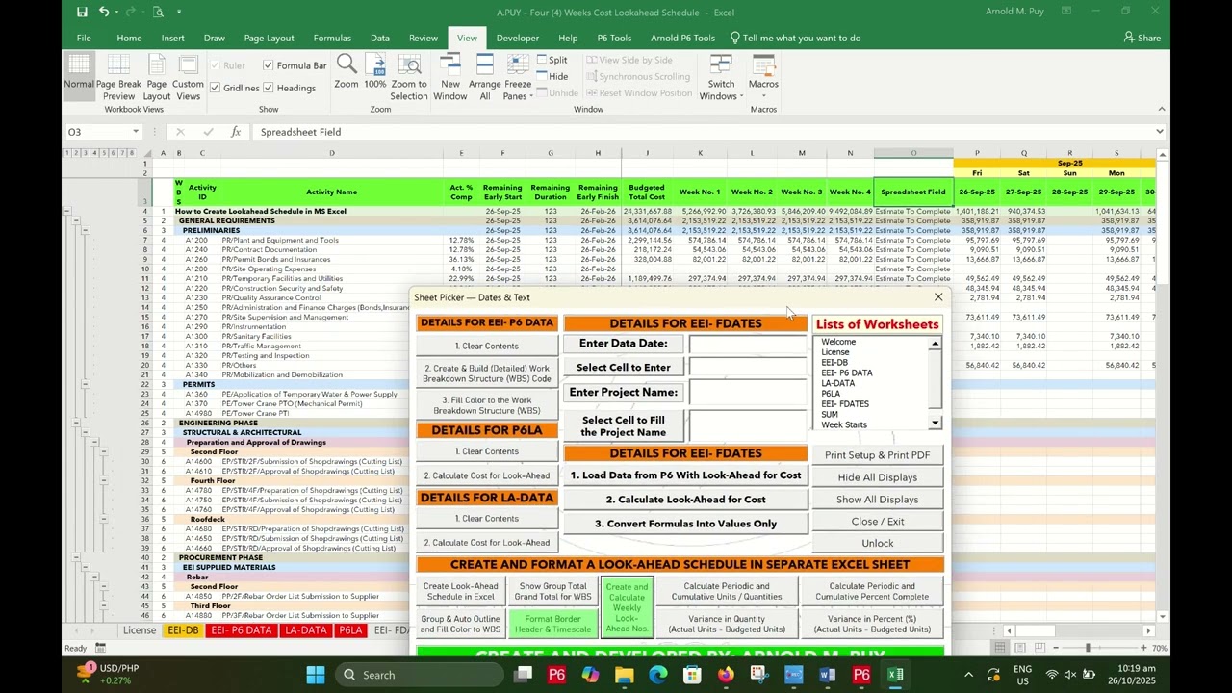The width and height of the screenshot is (1232, 693).
Task: Click the Share button
Action: pyautogui.click(x=1142, y=38)
